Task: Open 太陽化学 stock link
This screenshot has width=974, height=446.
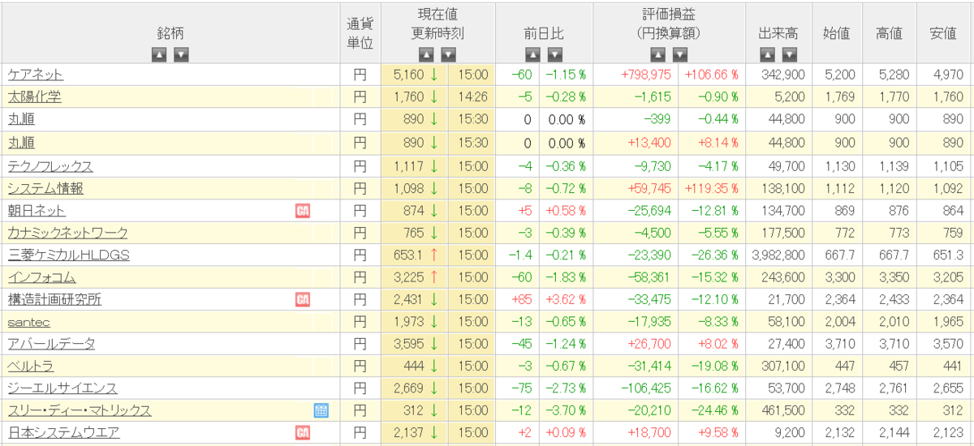Action: (34, 97)
